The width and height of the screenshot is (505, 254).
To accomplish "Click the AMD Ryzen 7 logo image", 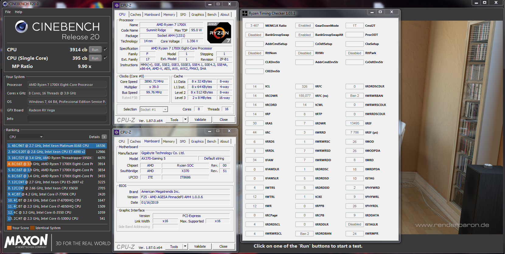I will [x=219, y=33].
